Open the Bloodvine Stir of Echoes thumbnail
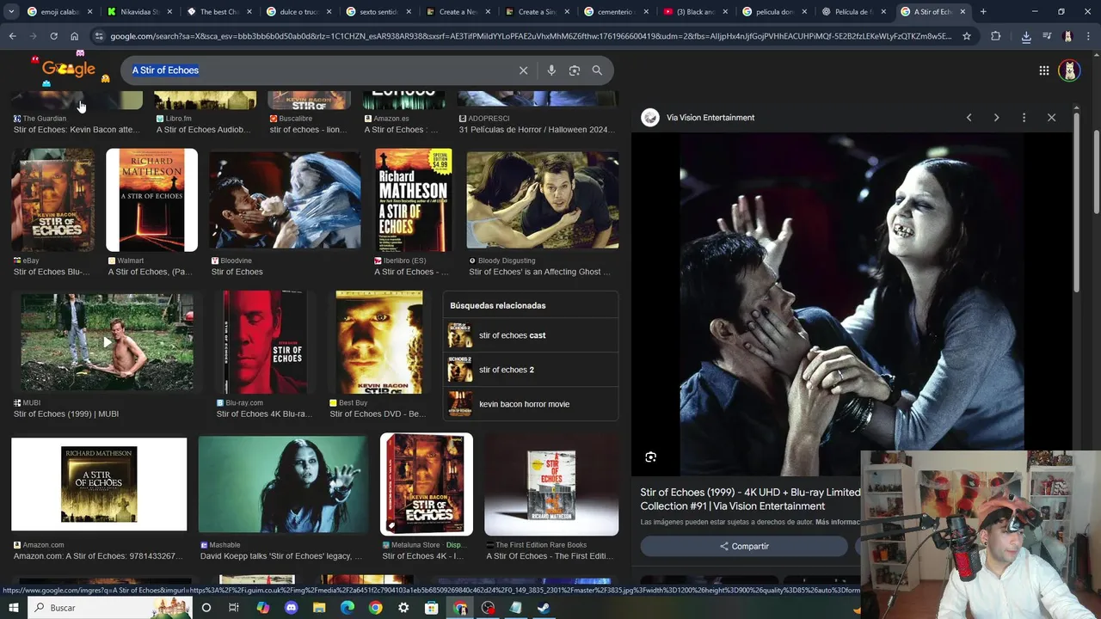1101x619 pixels. [285, 200]
